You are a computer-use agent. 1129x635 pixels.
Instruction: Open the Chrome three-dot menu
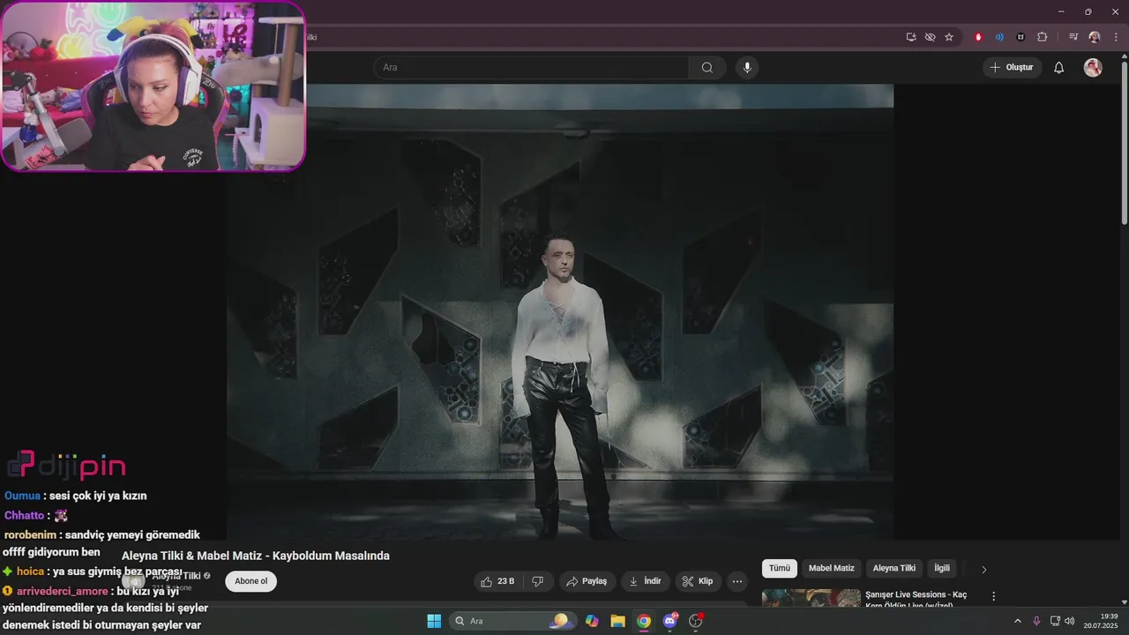pyautogui.click(x=1116, y=37)
